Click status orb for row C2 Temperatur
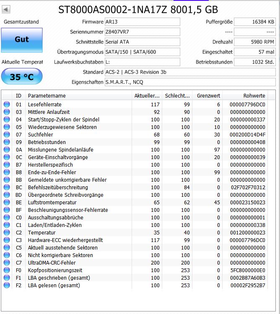The width and height of the screenshot is (280, 314). click(x=7, y=232)
